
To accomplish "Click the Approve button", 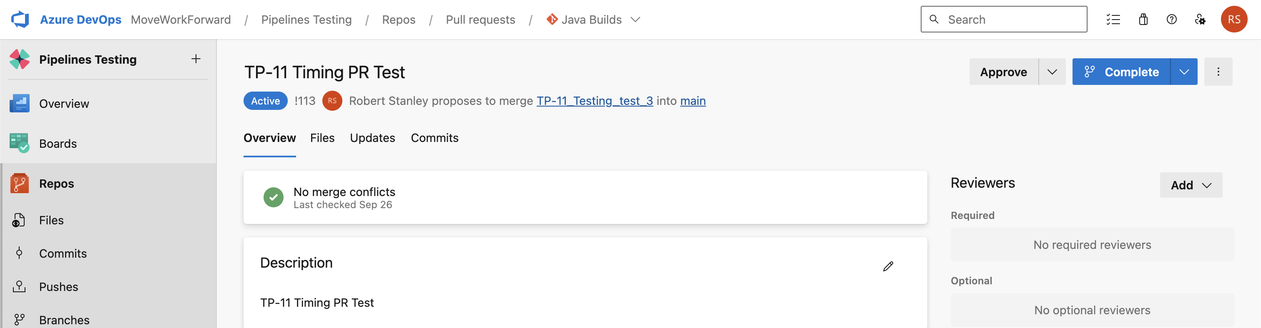I will click(x=1003, y=72).
